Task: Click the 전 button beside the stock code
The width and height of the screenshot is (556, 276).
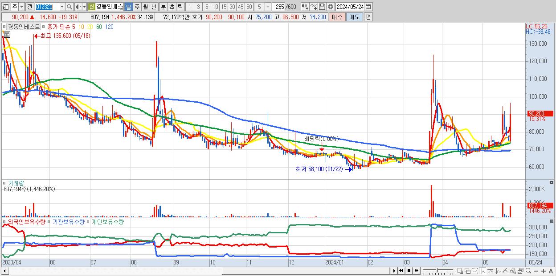Action: pyautogui.click(x=29, y=7)
